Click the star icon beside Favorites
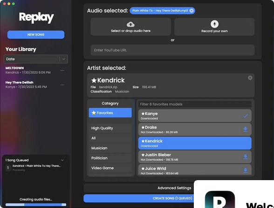This screenshot has width=274, height=208. [x=94, y=113]
